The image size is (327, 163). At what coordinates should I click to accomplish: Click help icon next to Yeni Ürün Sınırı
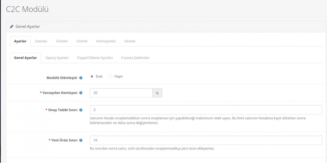81,140
